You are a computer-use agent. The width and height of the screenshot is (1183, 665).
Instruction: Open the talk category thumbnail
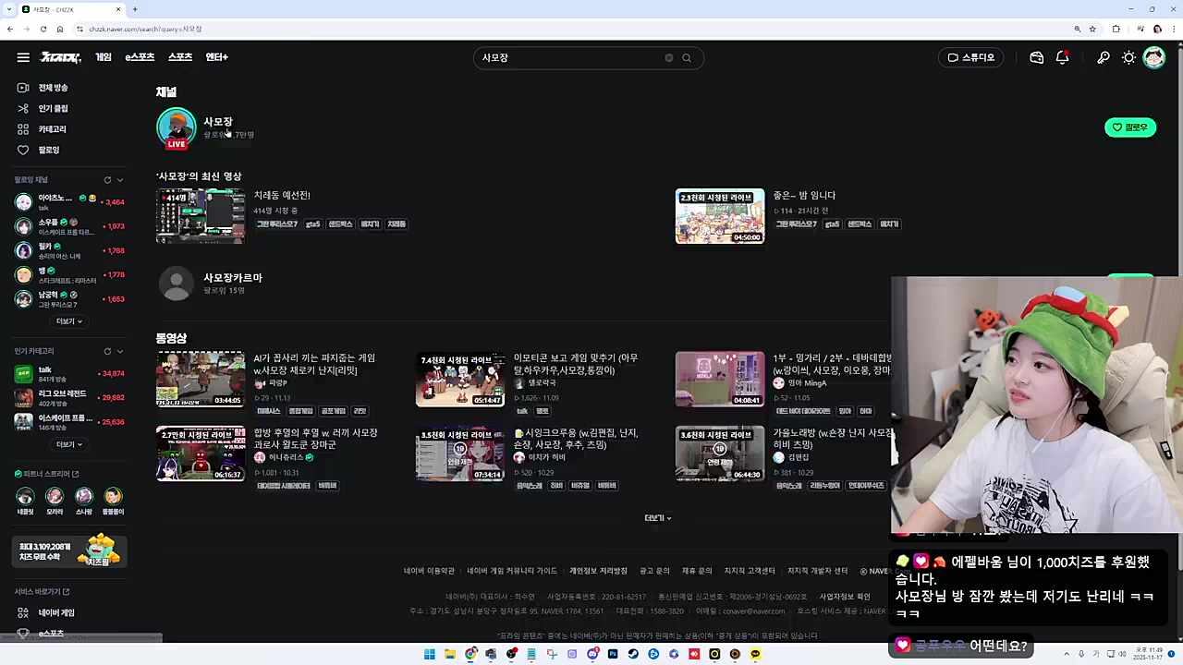point(25,375)
